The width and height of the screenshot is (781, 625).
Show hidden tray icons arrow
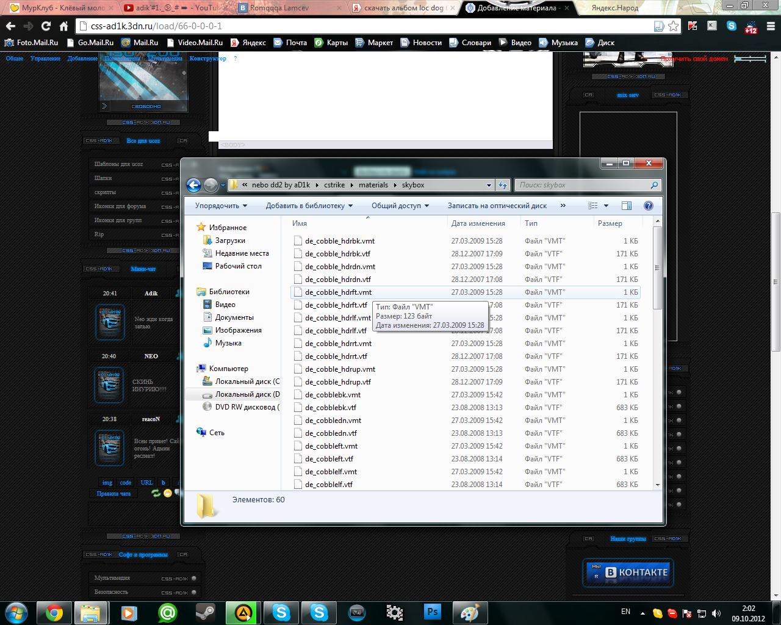(x=642, y=613)
